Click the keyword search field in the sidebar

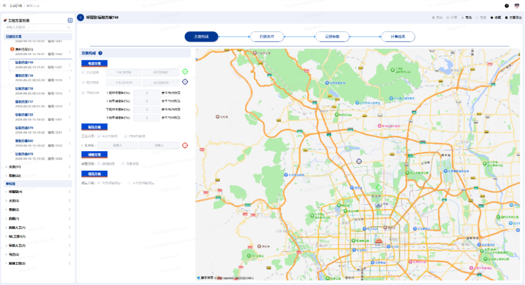[38, 27]
